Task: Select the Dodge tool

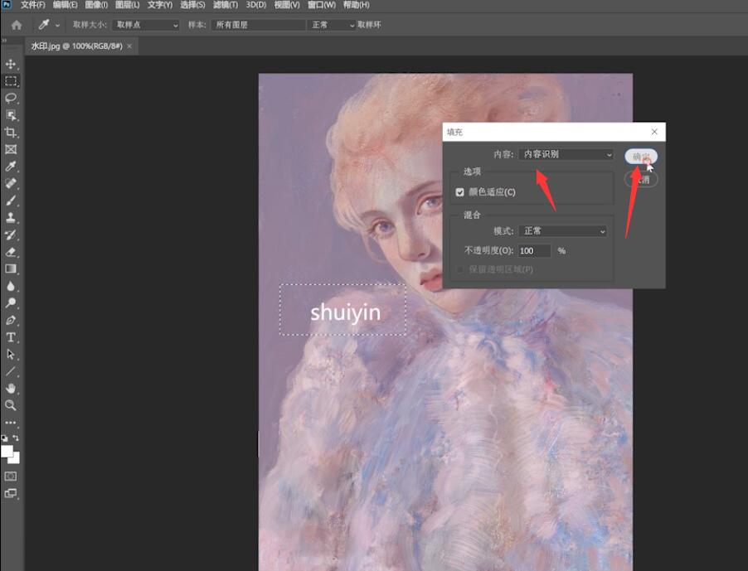Action: pyautogui.click(x=11, y=303)
